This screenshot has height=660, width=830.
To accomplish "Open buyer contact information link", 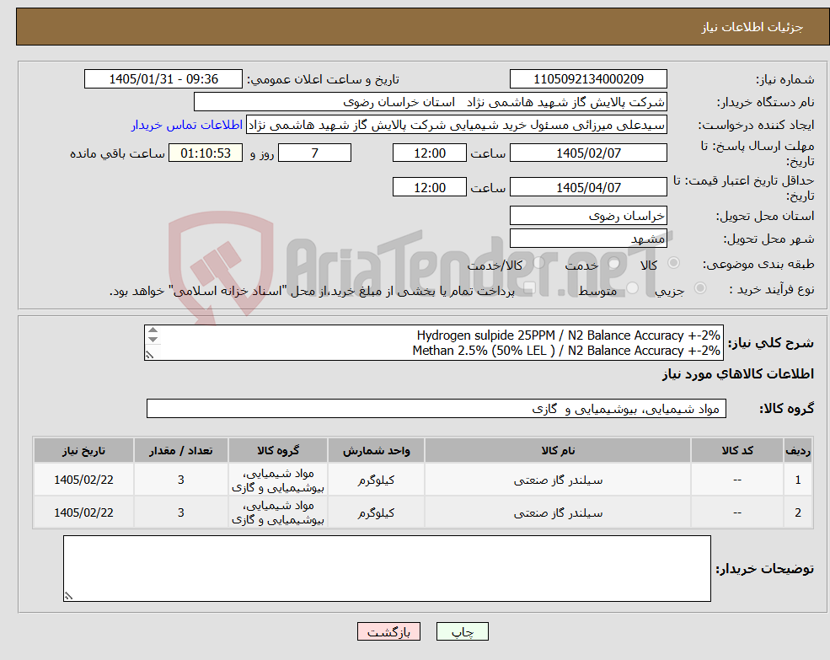I will [187, 125].
